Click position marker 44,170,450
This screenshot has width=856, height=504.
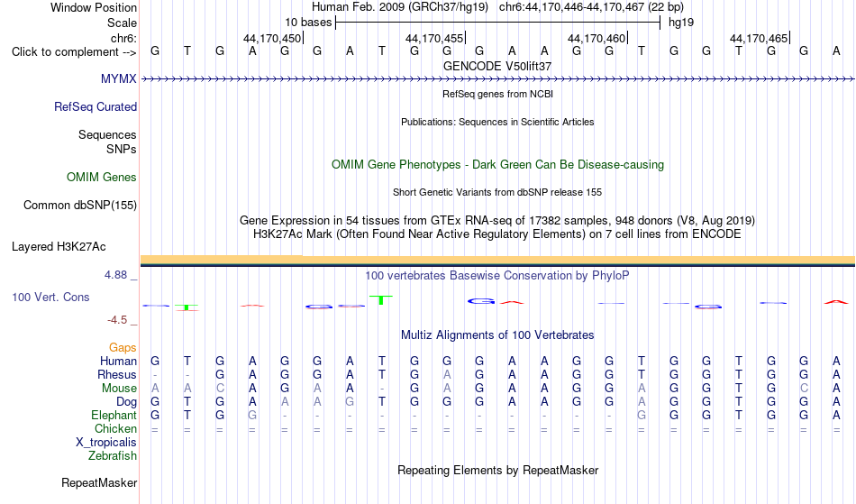tap(272, 38)
